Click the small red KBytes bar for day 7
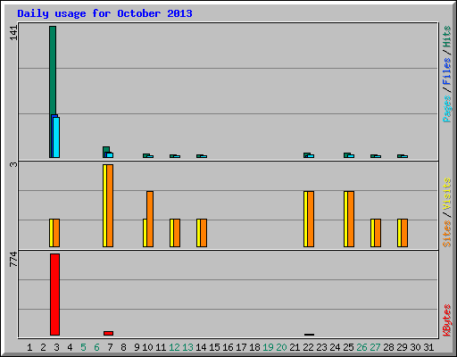This screenshot has width=457, height=357. (108, 333)
